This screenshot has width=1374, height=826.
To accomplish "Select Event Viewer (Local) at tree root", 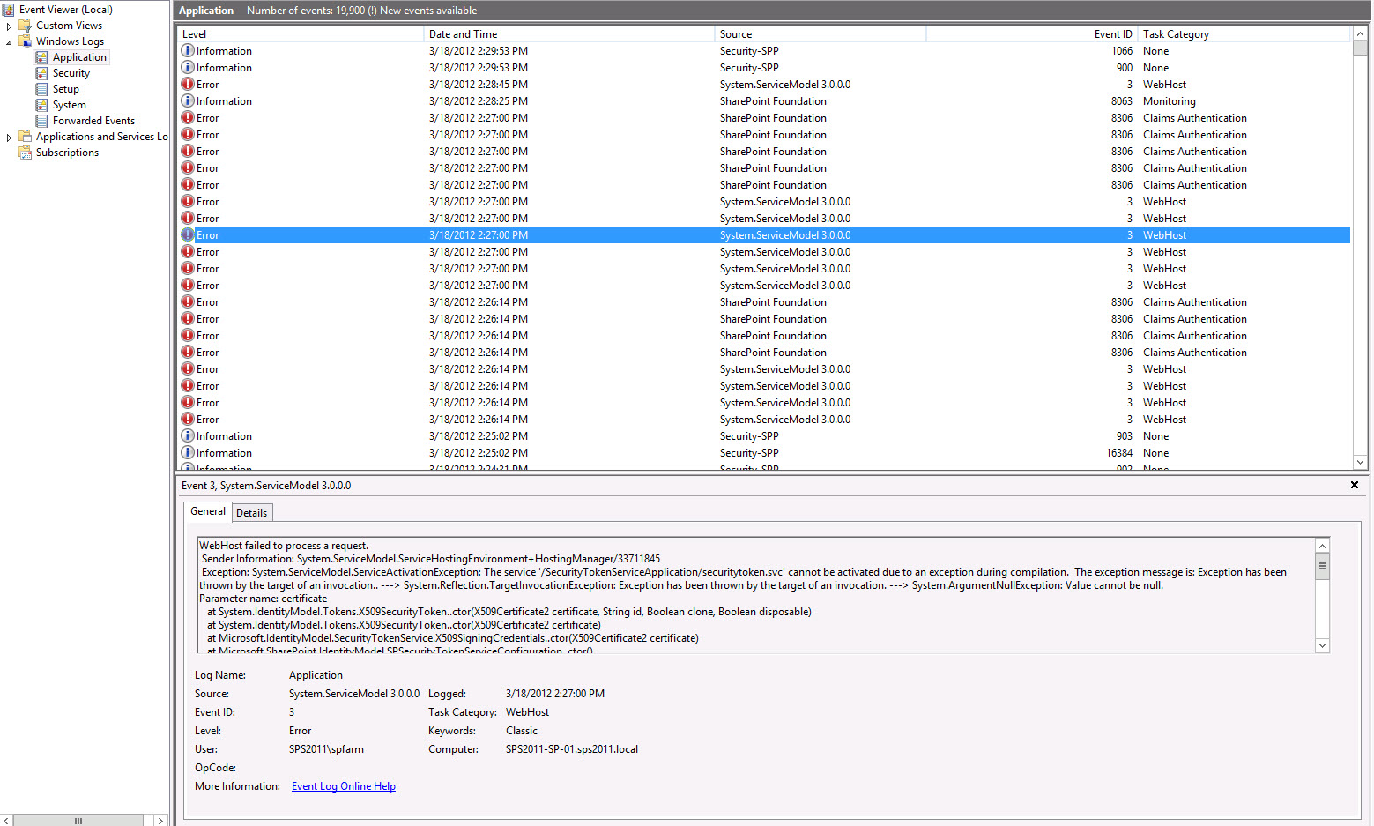I will point(68,9).
